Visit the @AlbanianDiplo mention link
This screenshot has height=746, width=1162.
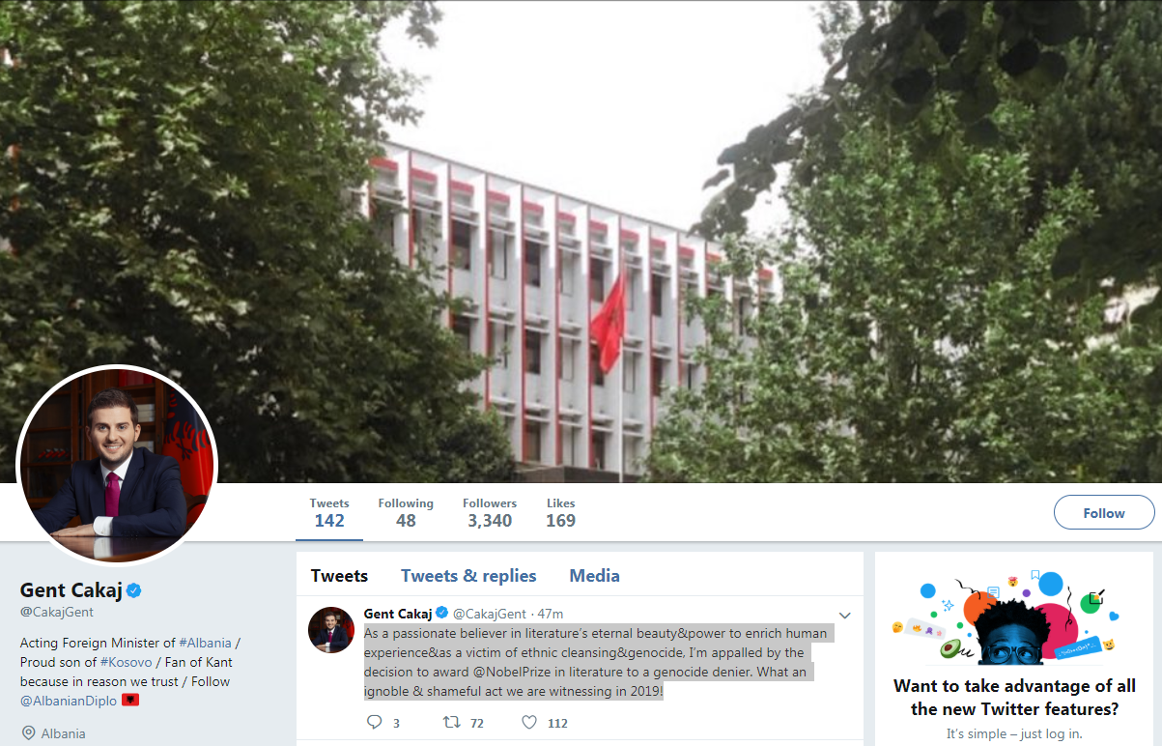(69, 700)
